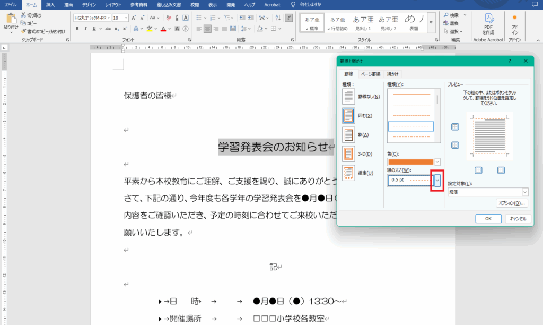
Task: Open the border color (色) dropdown
Action: [x=437, y=162]
